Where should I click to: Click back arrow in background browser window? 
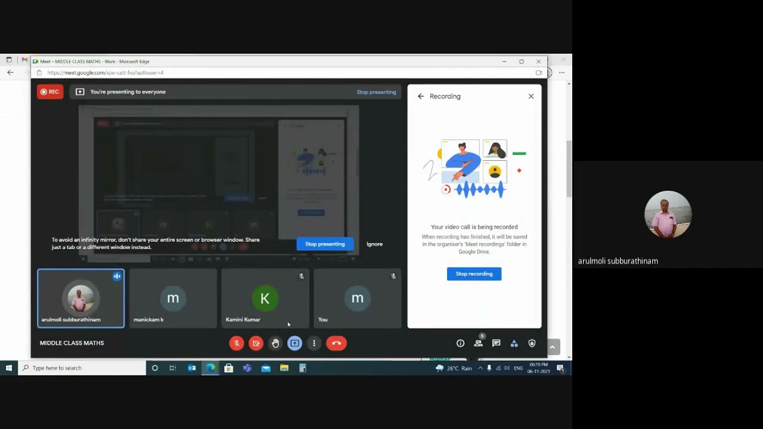tap(10, 73)
